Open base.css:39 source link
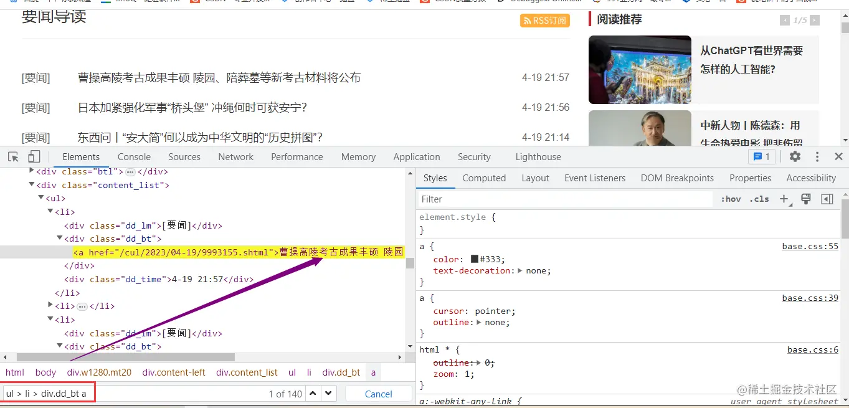 [810, 298]
